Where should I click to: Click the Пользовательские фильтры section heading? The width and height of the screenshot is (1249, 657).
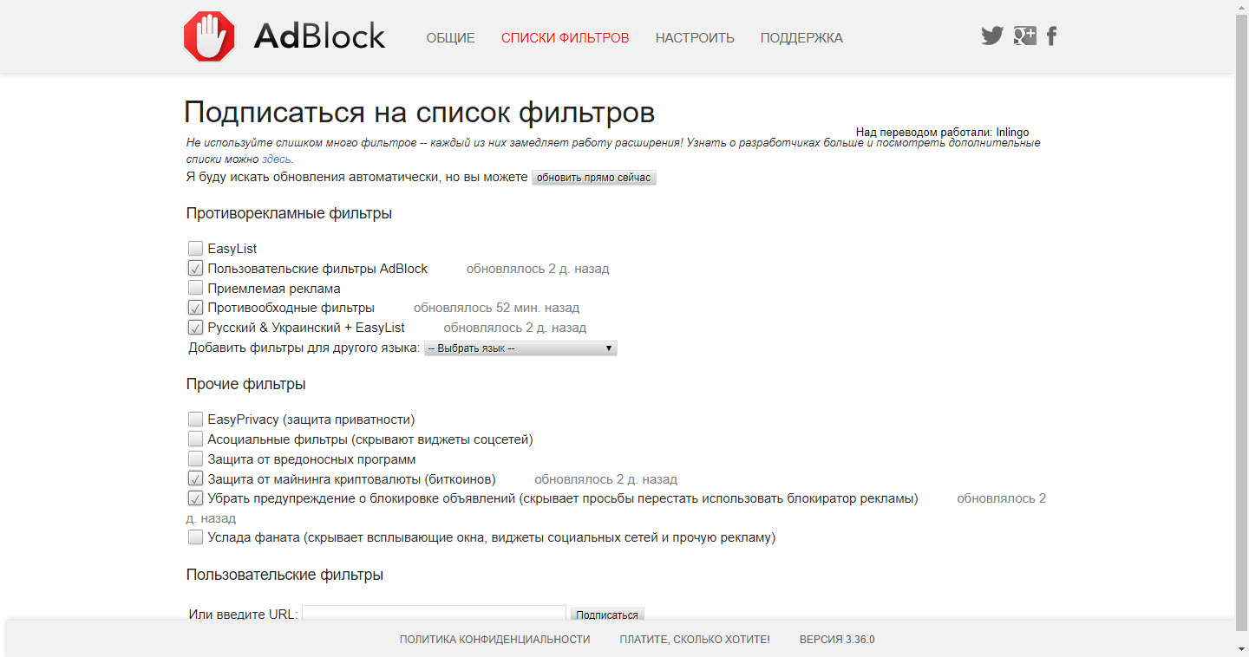tap(284, 575)
